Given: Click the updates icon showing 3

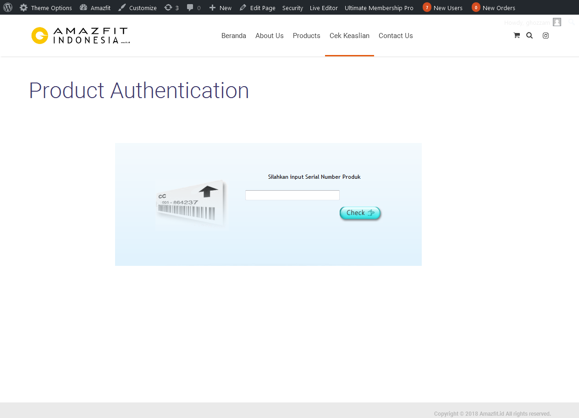Looking at the screenshot, I should tap(171, 8).
